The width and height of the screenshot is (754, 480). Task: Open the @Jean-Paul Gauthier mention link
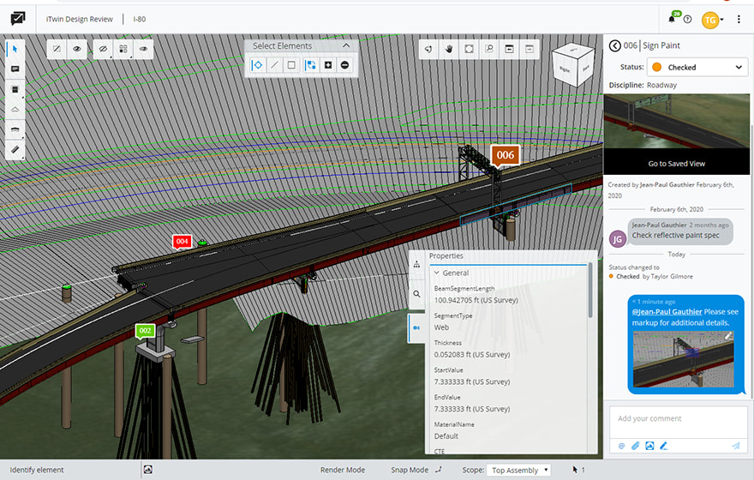point(667,312)
